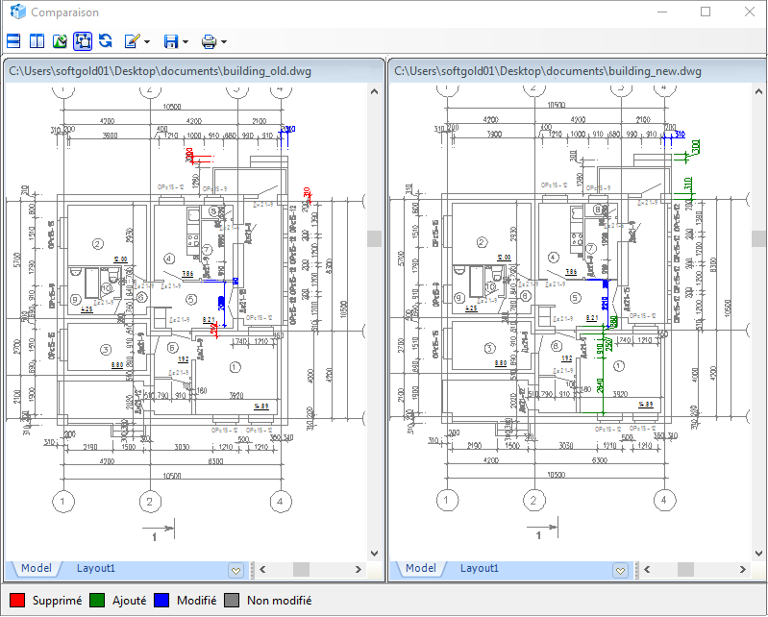Select the Model tab in left pane
Viewport: 768px width, 617px height.
[x=37, y=568]
